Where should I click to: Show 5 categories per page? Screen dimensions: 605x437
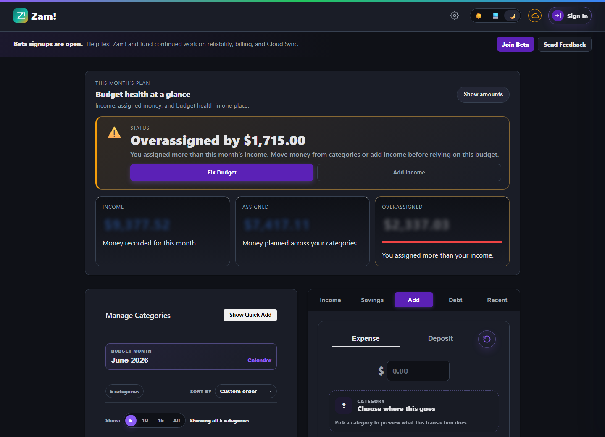tap(131, 421)
